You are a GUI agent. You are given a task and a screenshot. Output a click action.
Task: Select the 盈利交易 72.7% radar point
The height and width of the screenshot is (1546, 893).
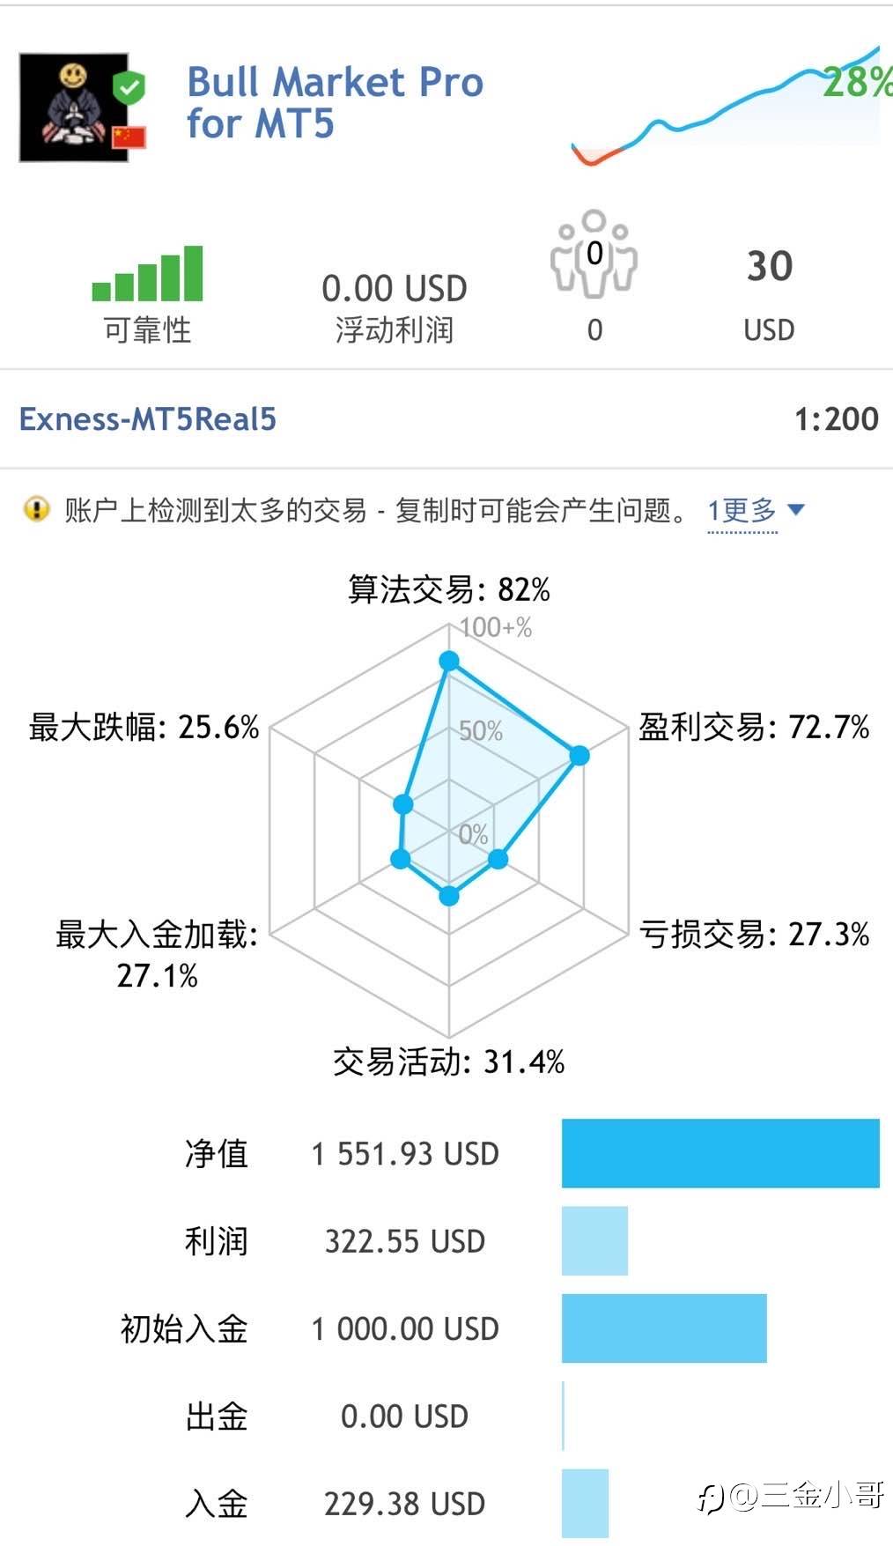(579, 755)
